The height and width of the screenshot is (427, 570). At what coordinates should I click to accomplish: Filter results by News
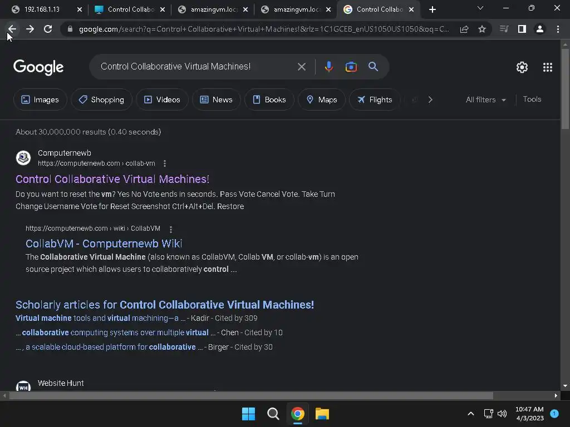pos(217,100)
